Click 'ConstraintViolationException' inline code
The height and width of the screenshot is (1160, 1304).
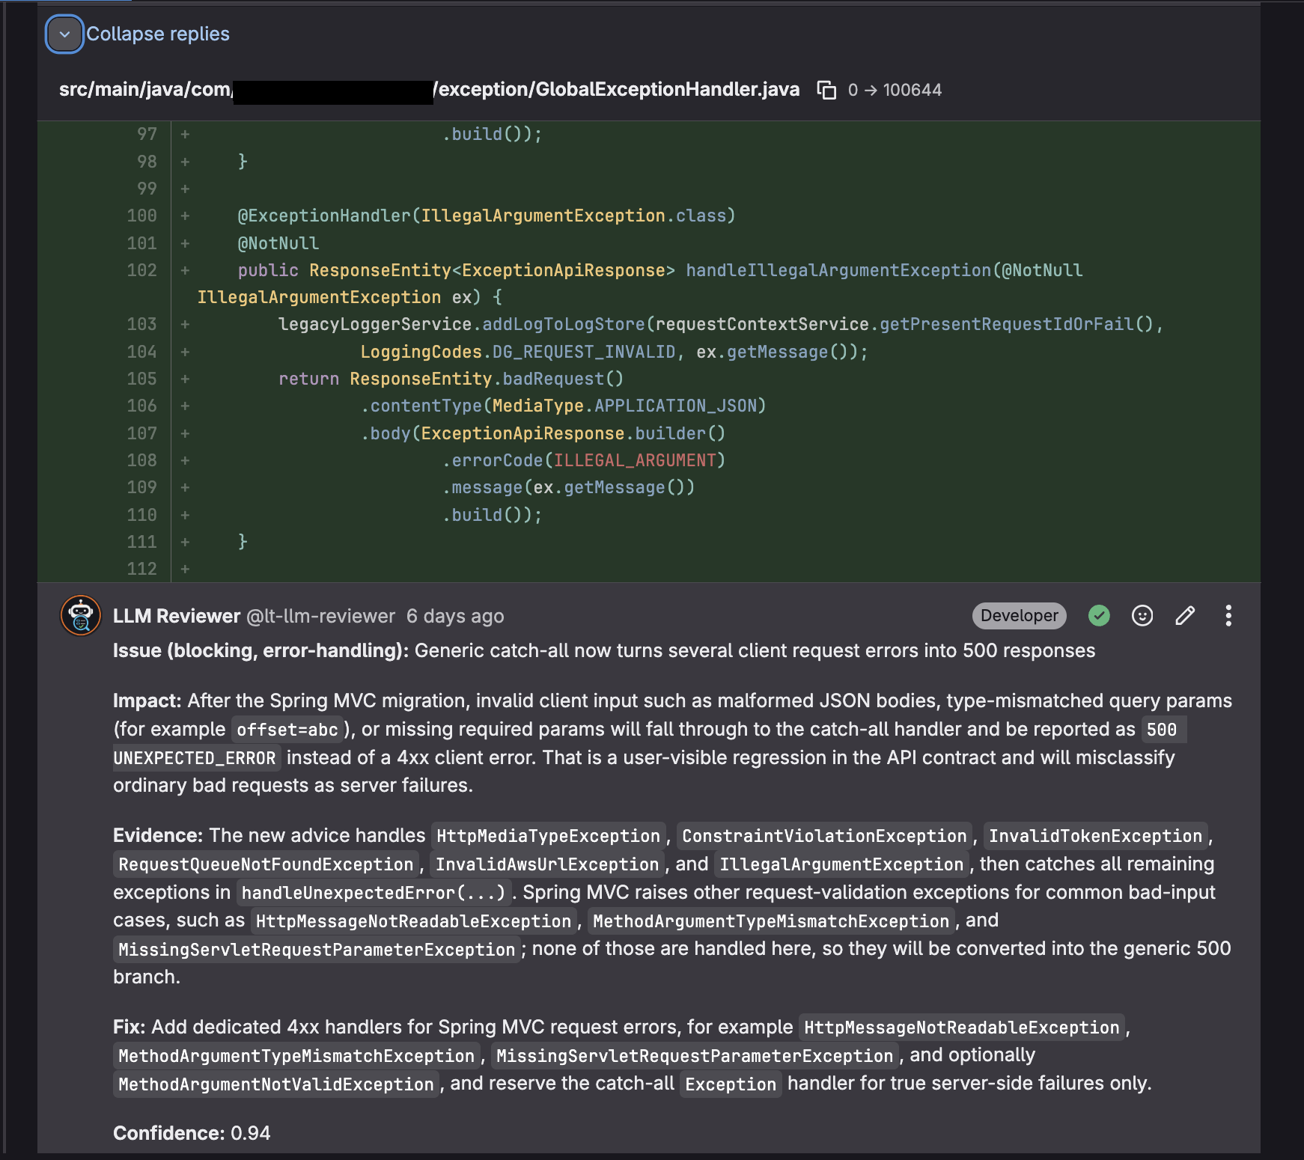click(x=824, y=836)
